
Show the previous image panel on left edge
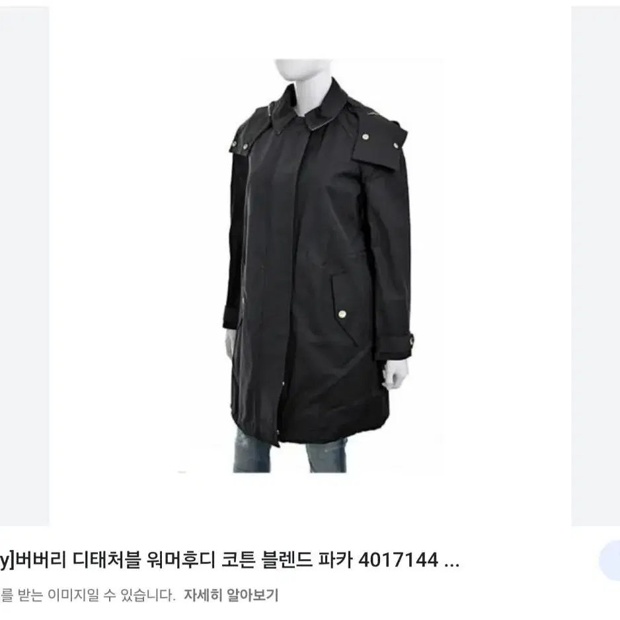(24, 266)
